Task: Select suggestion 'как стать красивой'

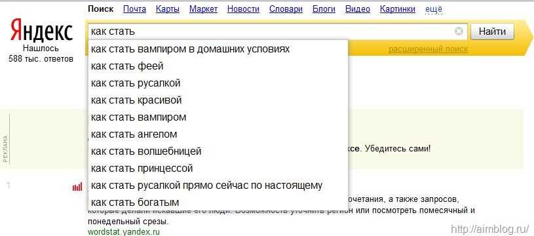Action: (x=218, y=100)
